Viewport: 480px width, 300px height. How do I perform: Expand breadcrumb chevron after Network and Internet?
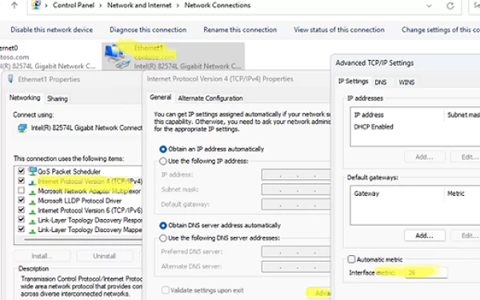(178, 6)
